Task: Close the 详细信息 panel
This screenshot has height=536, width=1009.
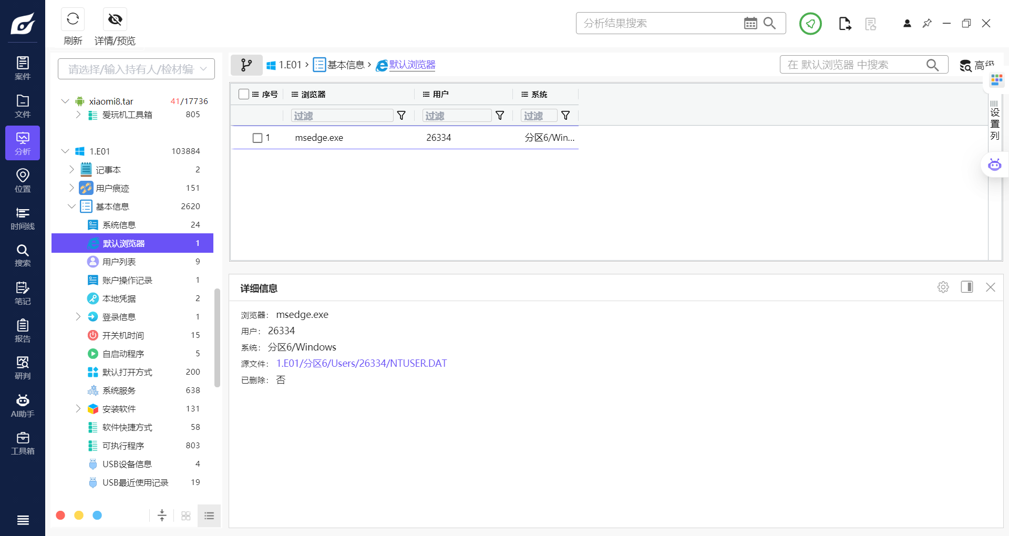Action: [991, 287]
